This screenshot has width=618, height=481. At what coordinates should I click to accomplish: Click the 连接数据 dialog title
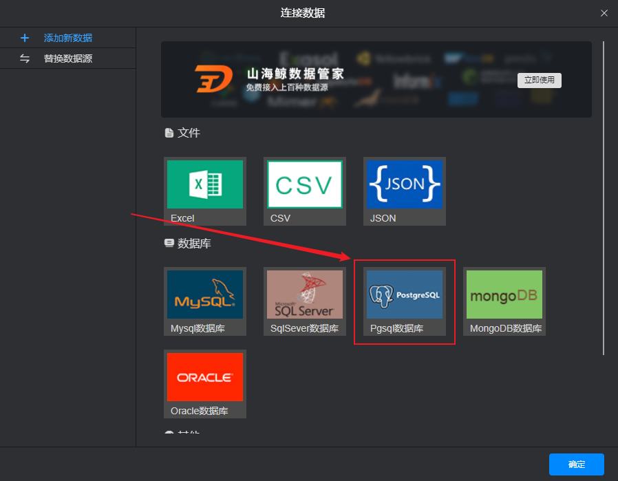[x=302, y=13]
